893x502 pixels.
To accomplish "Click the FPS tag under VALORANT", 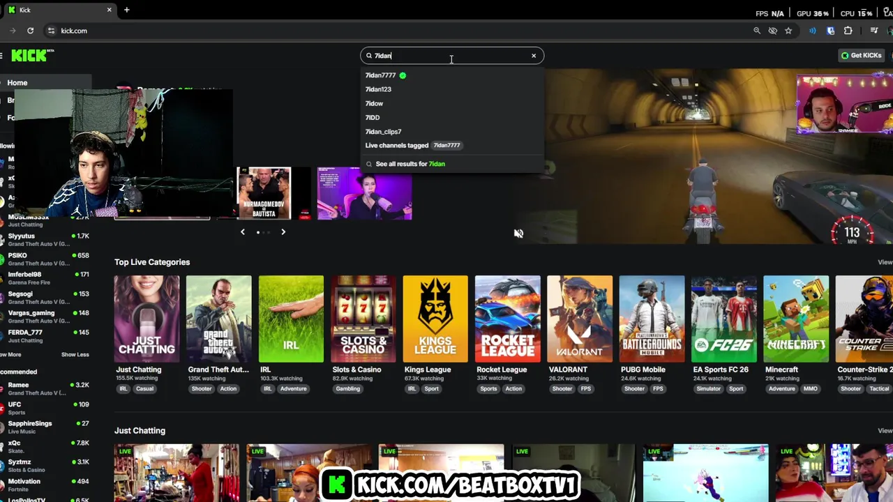I will 585,389.
